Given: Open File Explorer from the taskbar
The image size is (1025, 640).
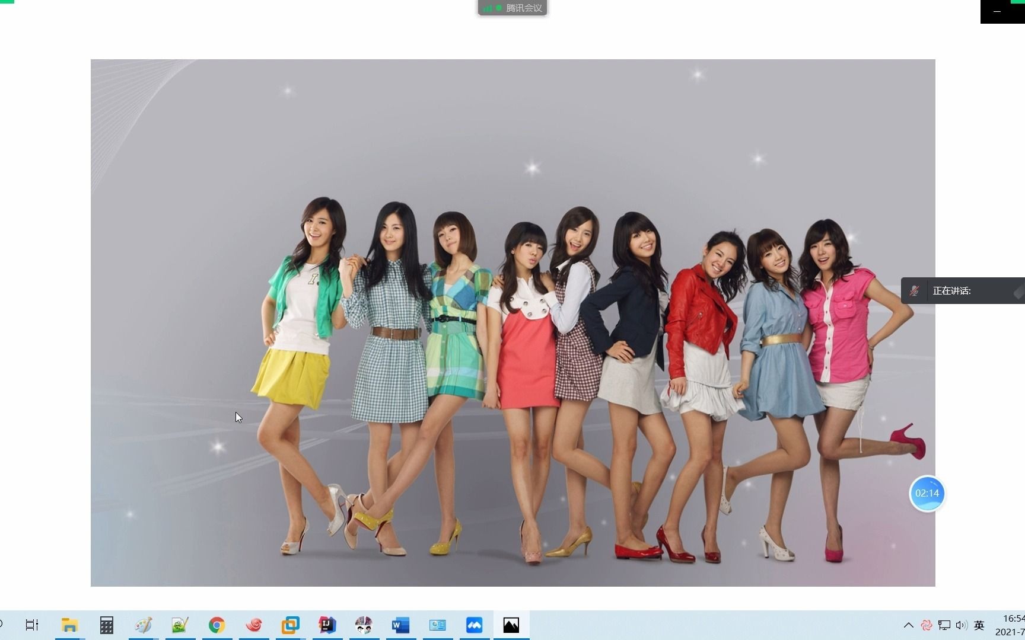Looking at the screenshot, I should pyautogui.click(x=69, y=625).
